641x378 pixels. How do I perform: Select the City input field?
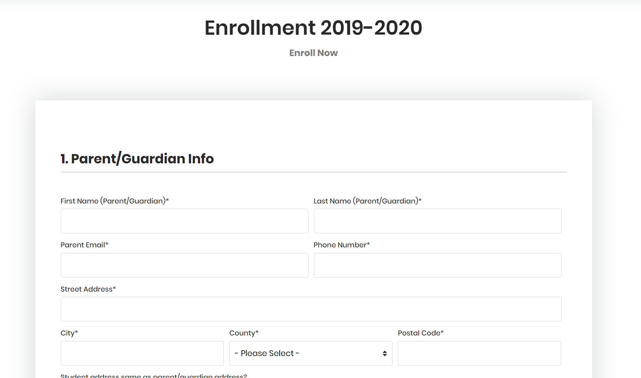pyautogui.click(x=142, y=353)
